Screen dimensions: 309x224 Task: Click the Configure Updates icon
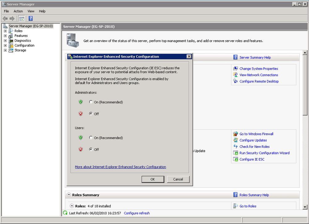(x=235, y=140)
